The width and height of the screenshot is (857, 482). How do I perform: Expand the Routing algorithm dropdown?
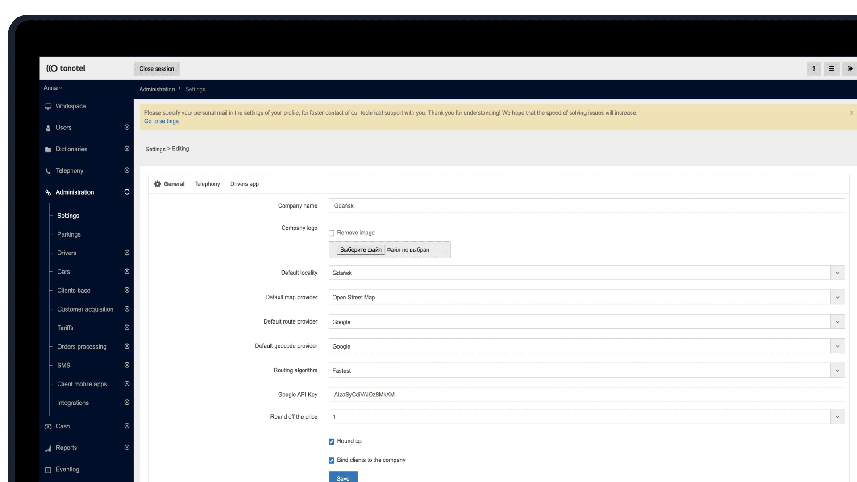[x=837, y=370]
